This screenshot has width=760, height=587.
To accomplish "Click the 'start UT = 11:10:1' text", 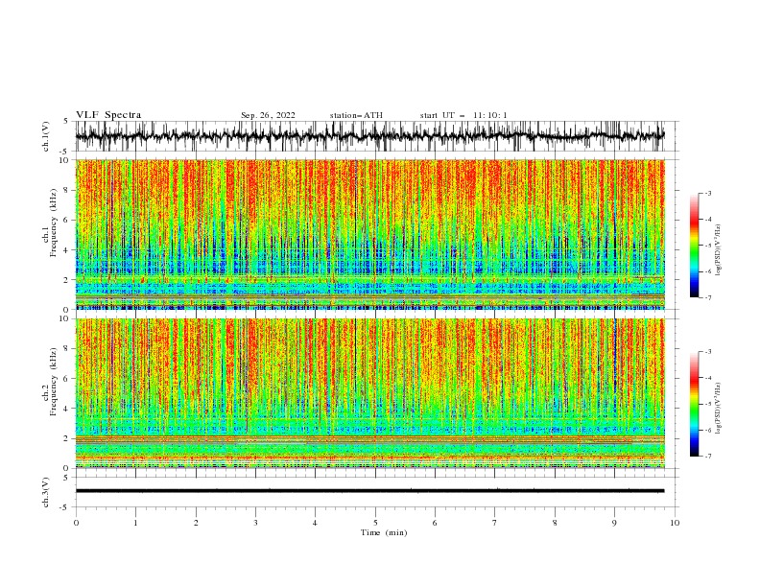I will 463,115.
